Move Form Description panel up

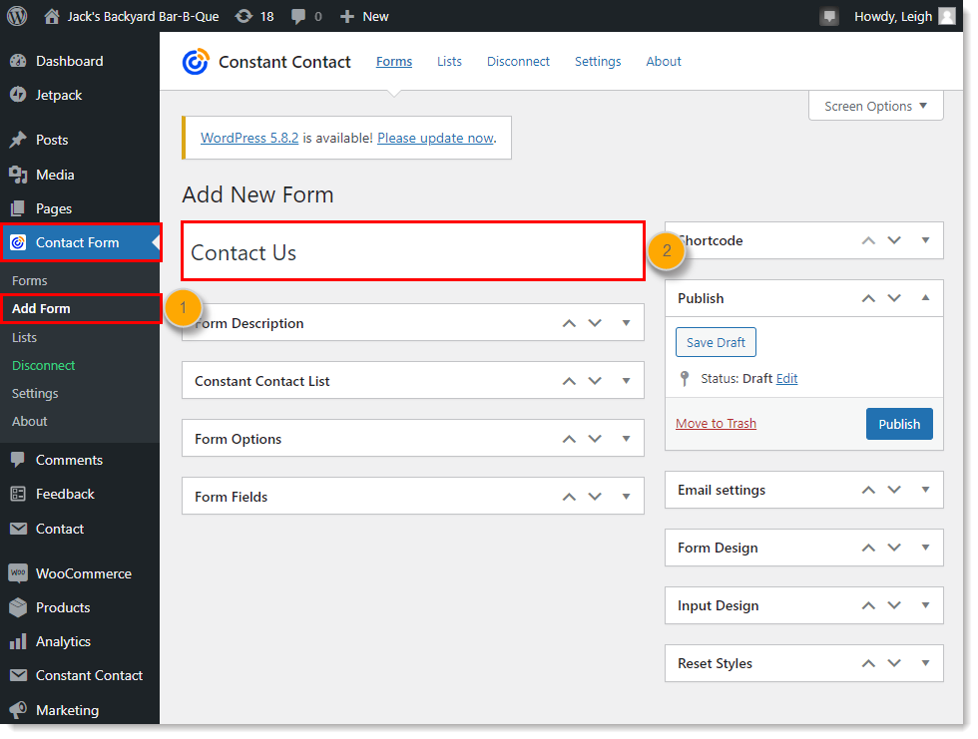pyautogui.click(x=569, y=323)
